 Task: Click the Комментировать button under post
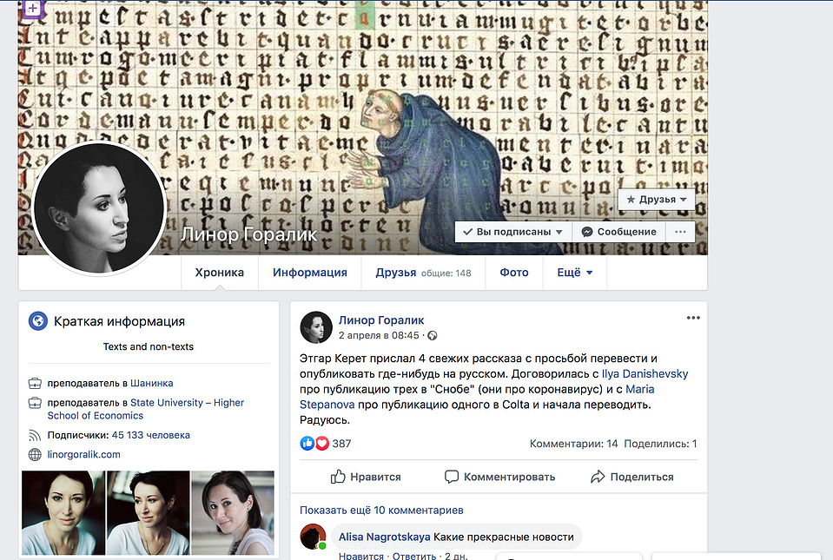(500, 477)
